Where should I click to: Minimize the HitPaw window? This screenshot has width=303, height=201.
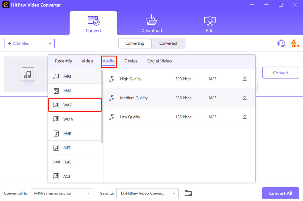click(266, 5)
